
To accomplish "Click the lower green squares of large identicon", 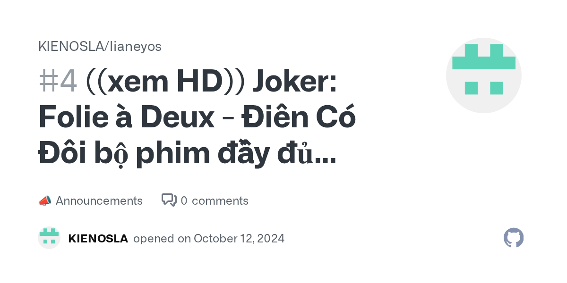I will coord(483,88).
